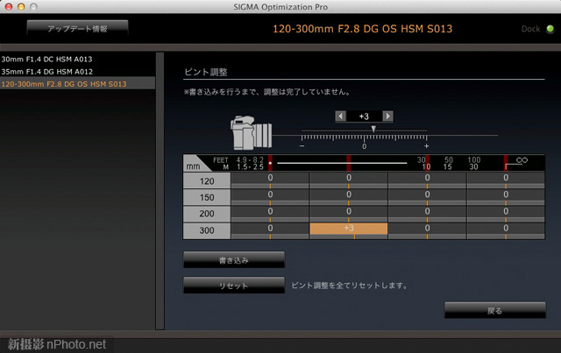The height and width of the screenshot is (353, 561).
Task: Click the green Dock status indicator
Action: coord(550,29)
